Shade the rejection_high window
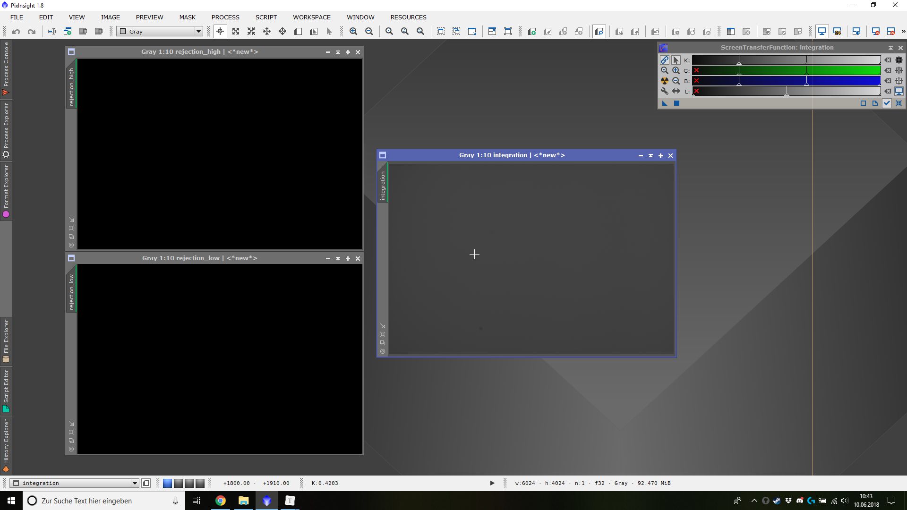Viewport: 907px width, 510px height. tap(338, 52)
